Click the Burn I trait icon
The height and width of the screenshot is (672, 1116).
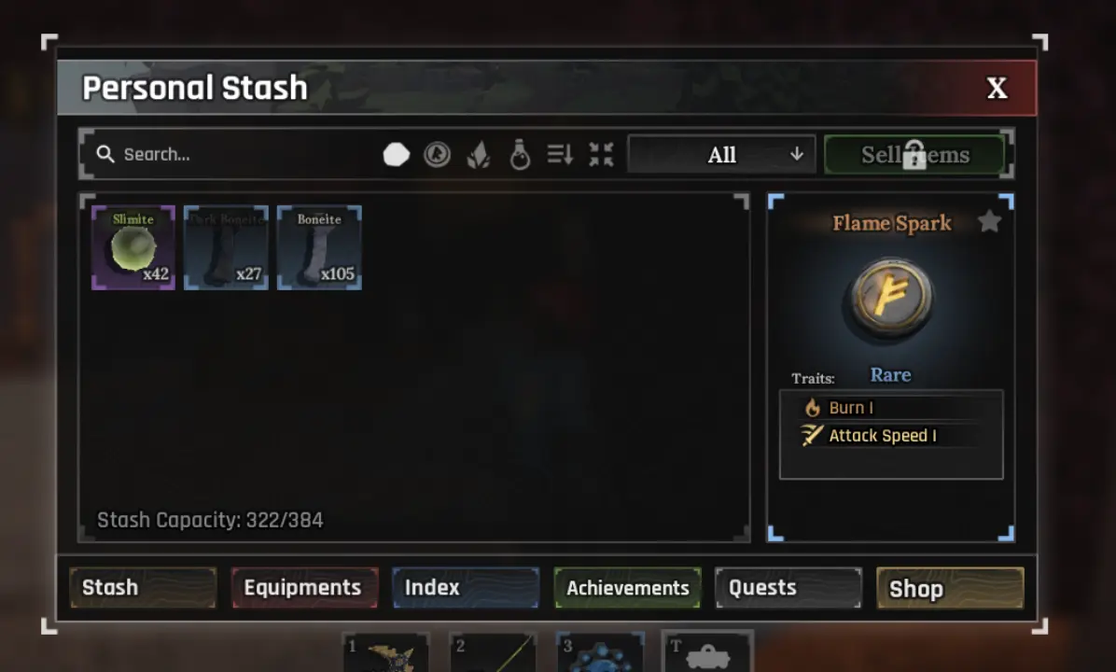pyautogui.click(x=812, y=408)
